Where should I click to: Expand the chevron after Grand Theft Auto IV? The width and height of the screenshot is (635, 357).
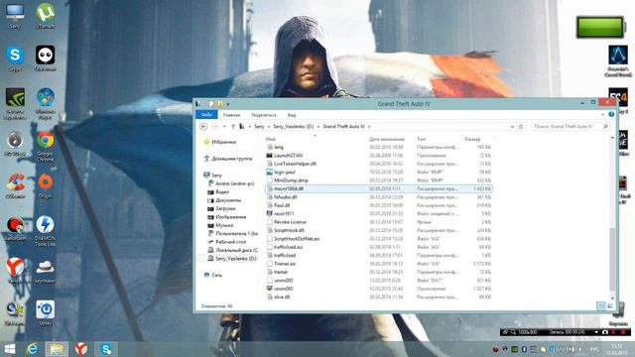pyautogui.click(x=369, y=127)
